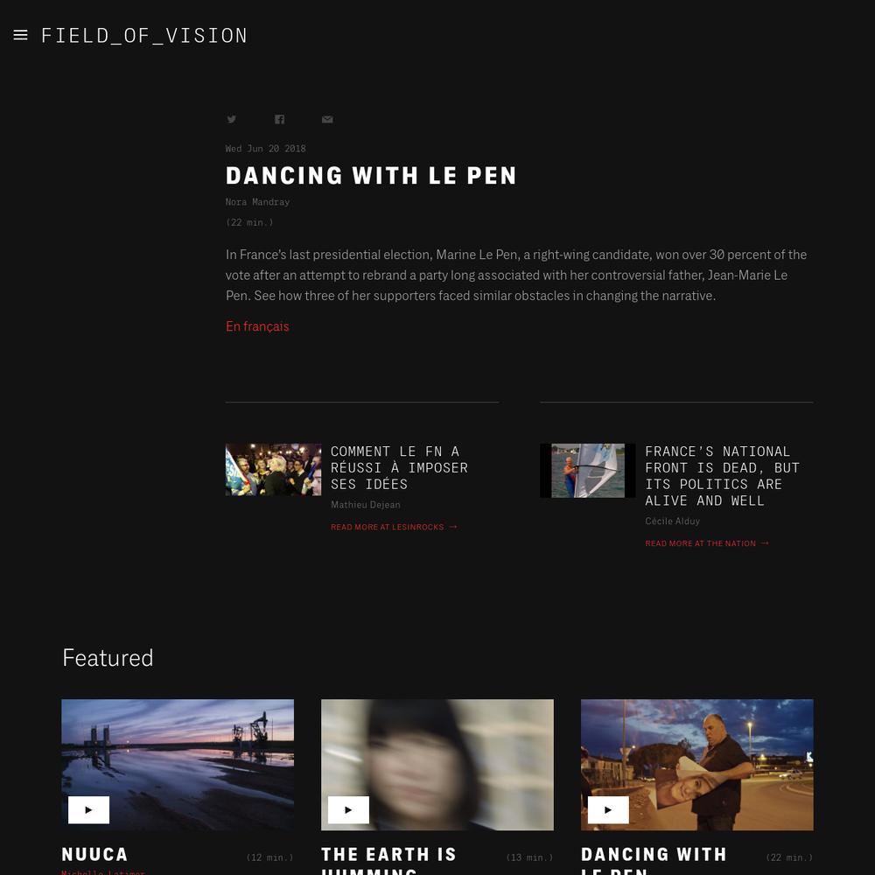Play the Nuuca featured video
875x875 pixels.
(88, 809)
